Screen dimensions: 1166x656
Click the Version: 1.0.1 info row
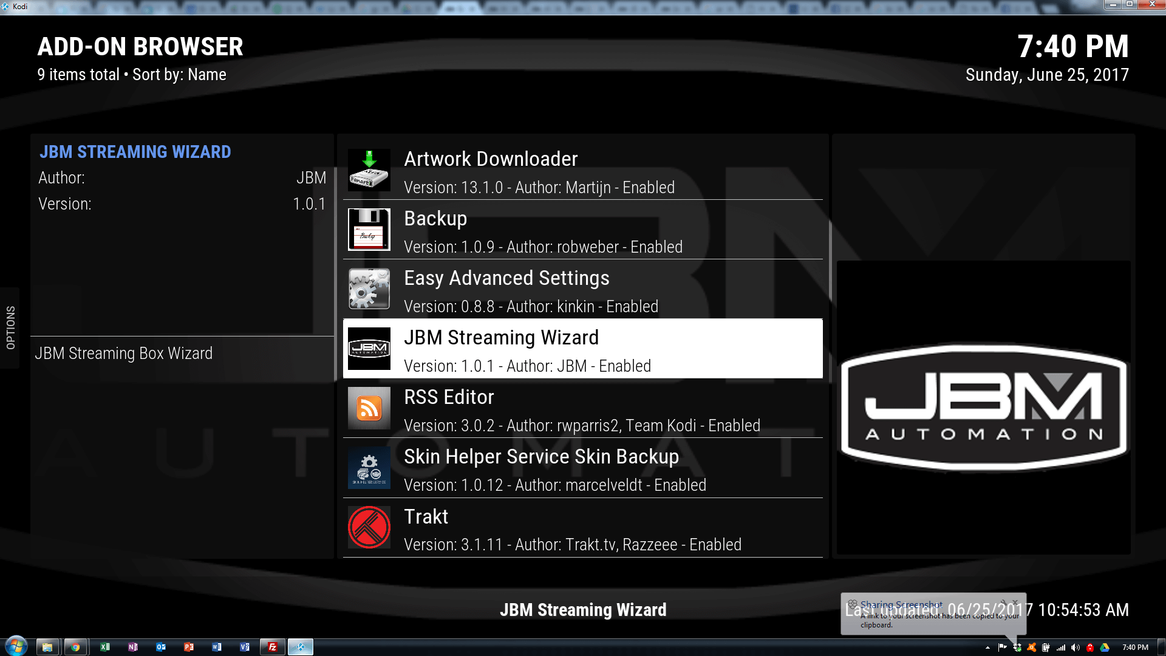pos(182,204)
